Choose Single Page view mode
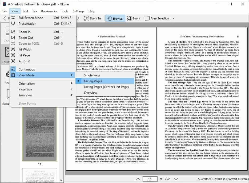249x183 pixels. tap(105, 75)
